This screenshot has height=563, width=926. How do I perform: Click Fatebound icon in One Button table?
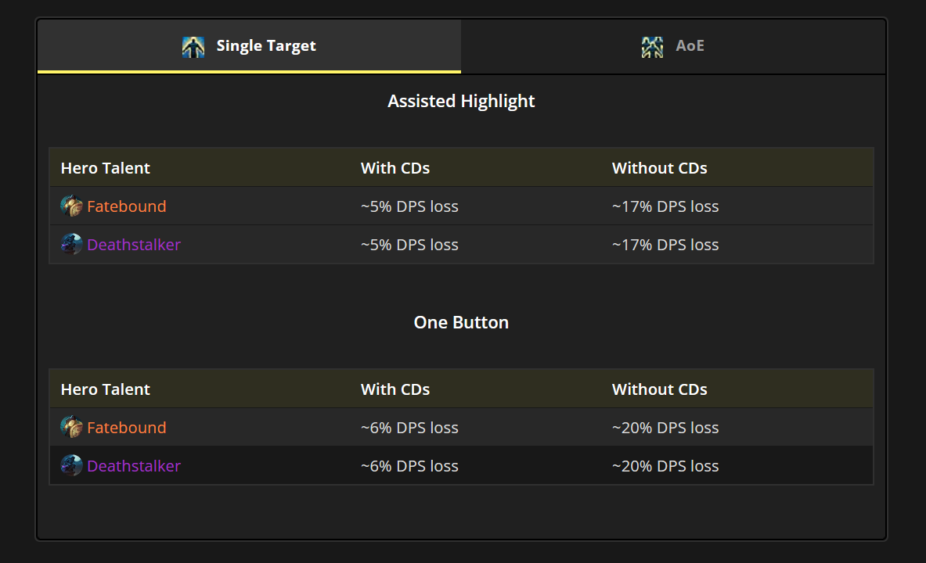coord(72,428)
